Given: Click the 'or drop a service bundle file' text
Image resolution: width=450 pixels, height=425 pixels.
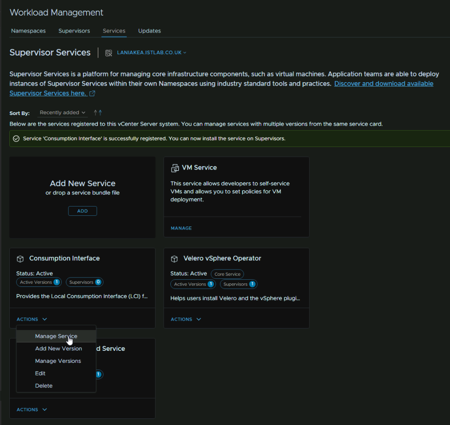Looking at the screenshot, I should point(83,193).
